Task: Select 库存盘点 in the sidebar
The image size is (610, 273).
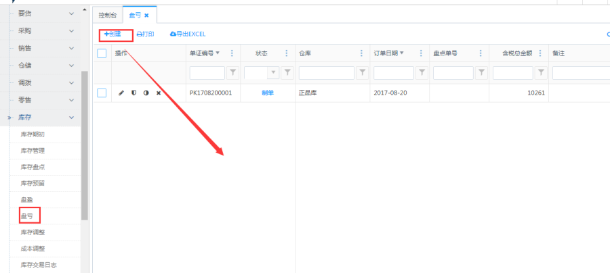Action: [x=33, y=167]
